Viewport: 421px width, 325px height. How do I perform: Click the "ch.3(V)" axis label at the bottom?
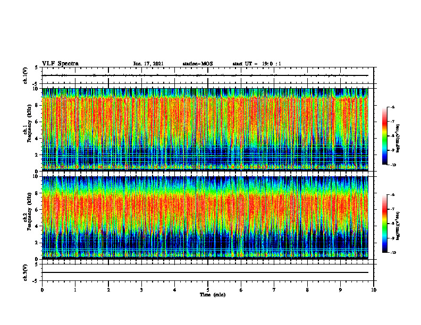[26, 272]
